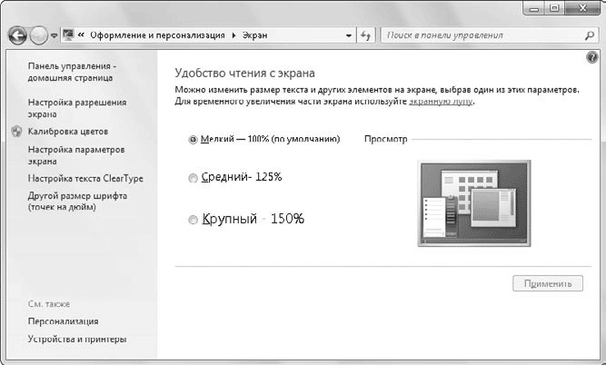
Task: Expand the « breadcrumb chevron in address bar
Action: coord(82,35)
